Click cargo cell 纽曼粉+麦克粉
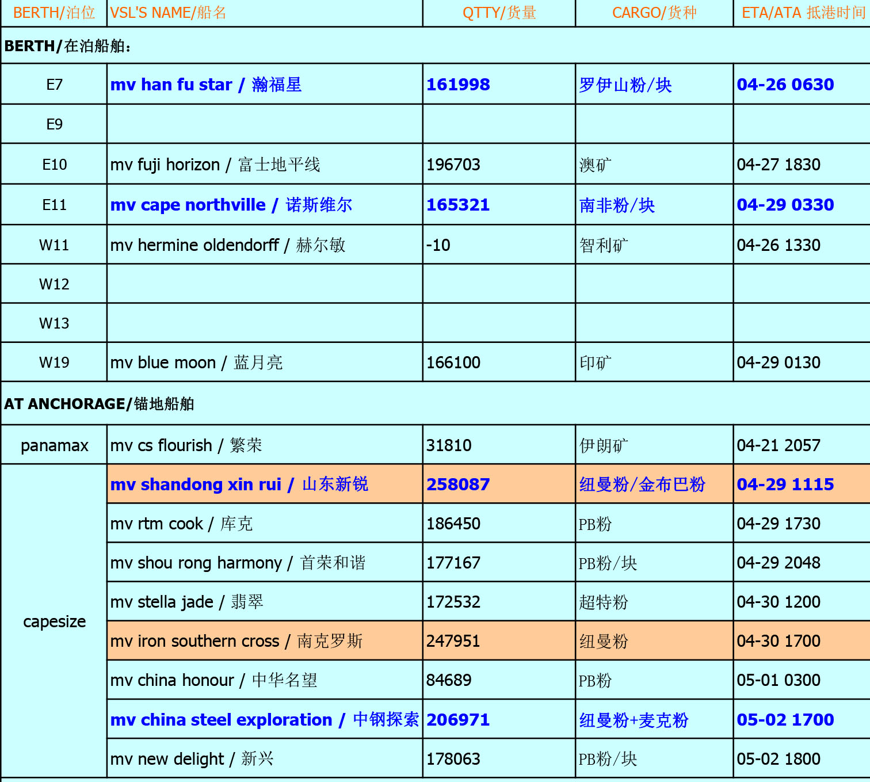The width and height of the screenshot is (870, 782). [x=654, y=719]
